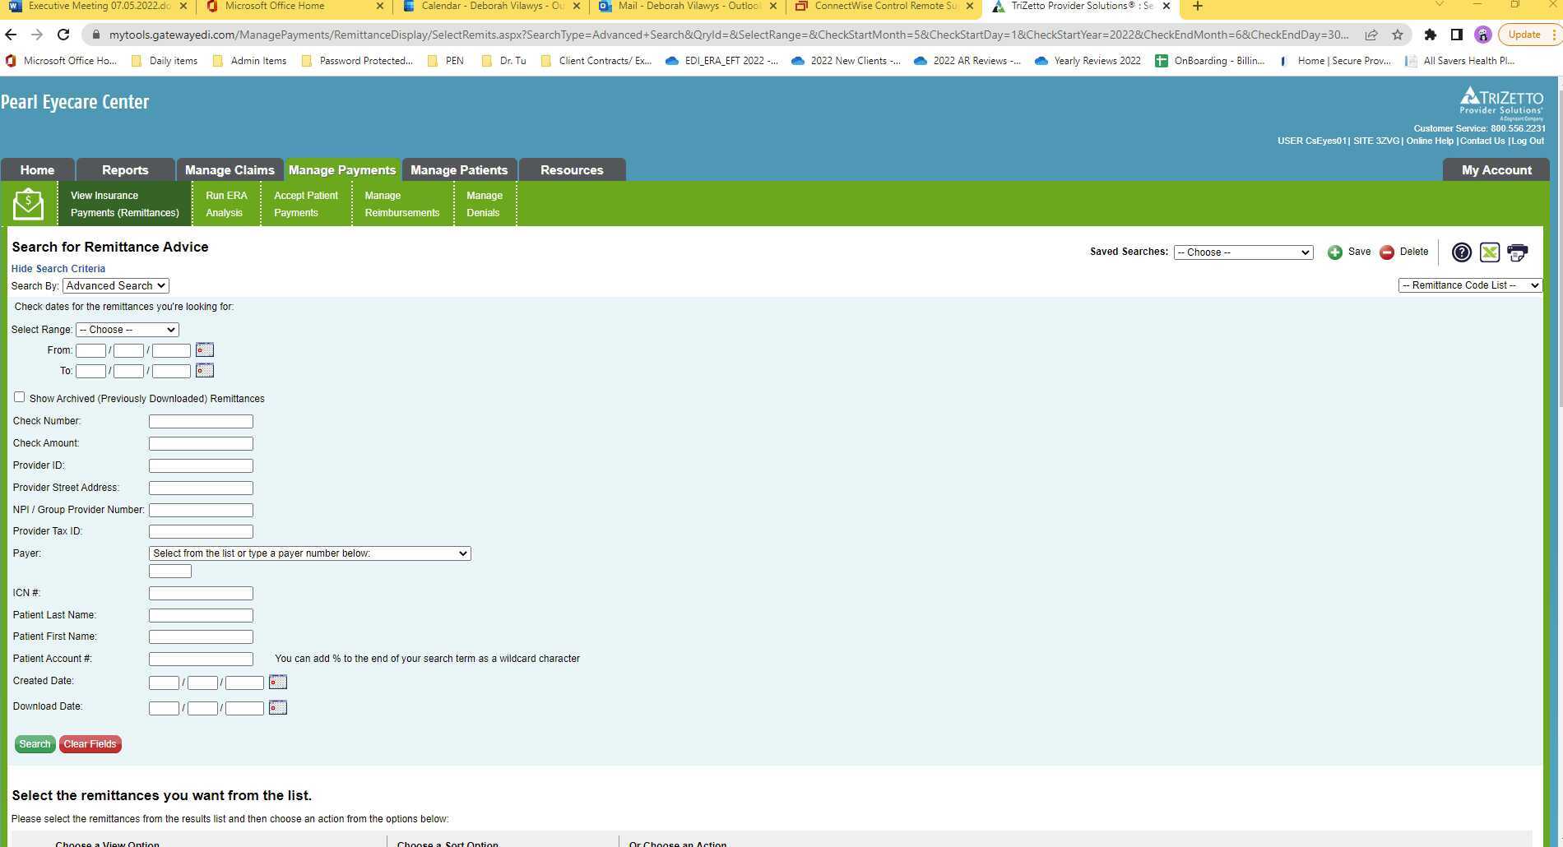Click the Clear Fields button
The width and height of the screenshot is (1563, 847).
[x=90, y=743]
